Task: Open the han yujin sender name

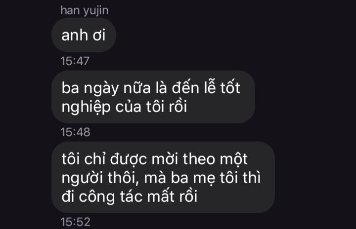Action: point(85,11)
